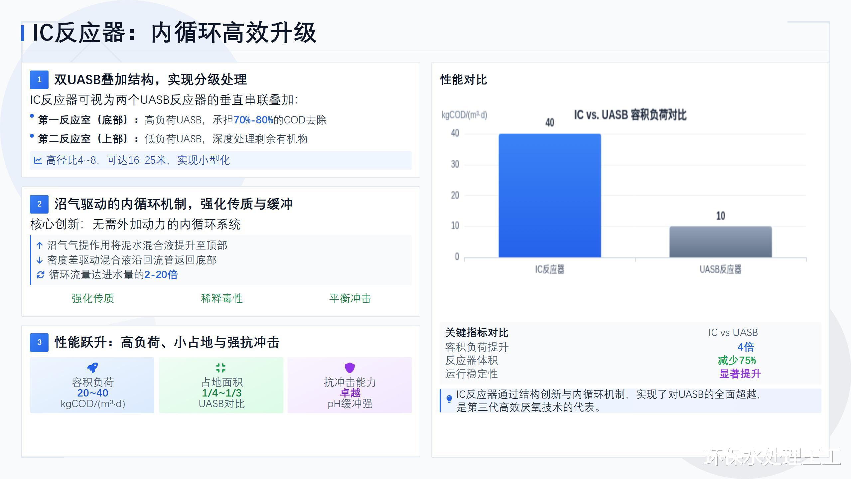This screenshot has width=851, height=479.
Task: Click the 减少75% value in metrics table
Action: 737,360
